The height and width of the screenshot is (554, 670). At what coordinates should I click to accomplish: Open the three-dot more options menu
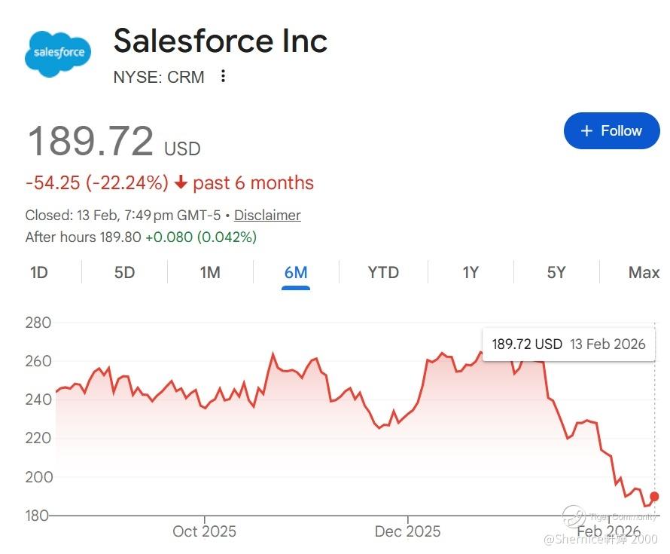click(x=223, y=76)
